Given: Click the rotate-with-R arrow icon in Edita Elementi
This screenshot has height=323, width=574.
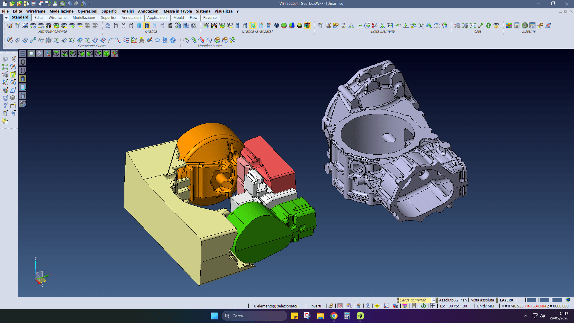Looking at the screenshot, I should coord(367,25).
